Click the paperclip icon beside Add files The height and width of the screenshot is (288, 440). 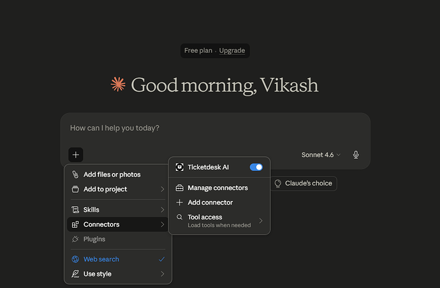coord(75,174)
